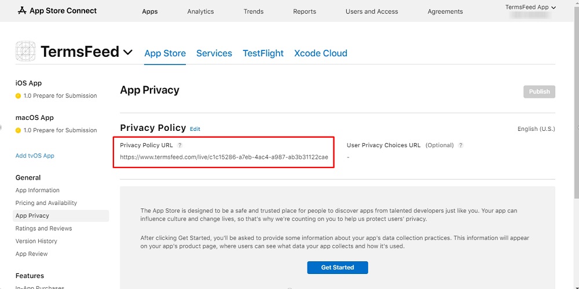Image resolution: width=579 pixels, height=289 pixels.
Task: Select the App Store tab
Action: [x=165, y=53]
